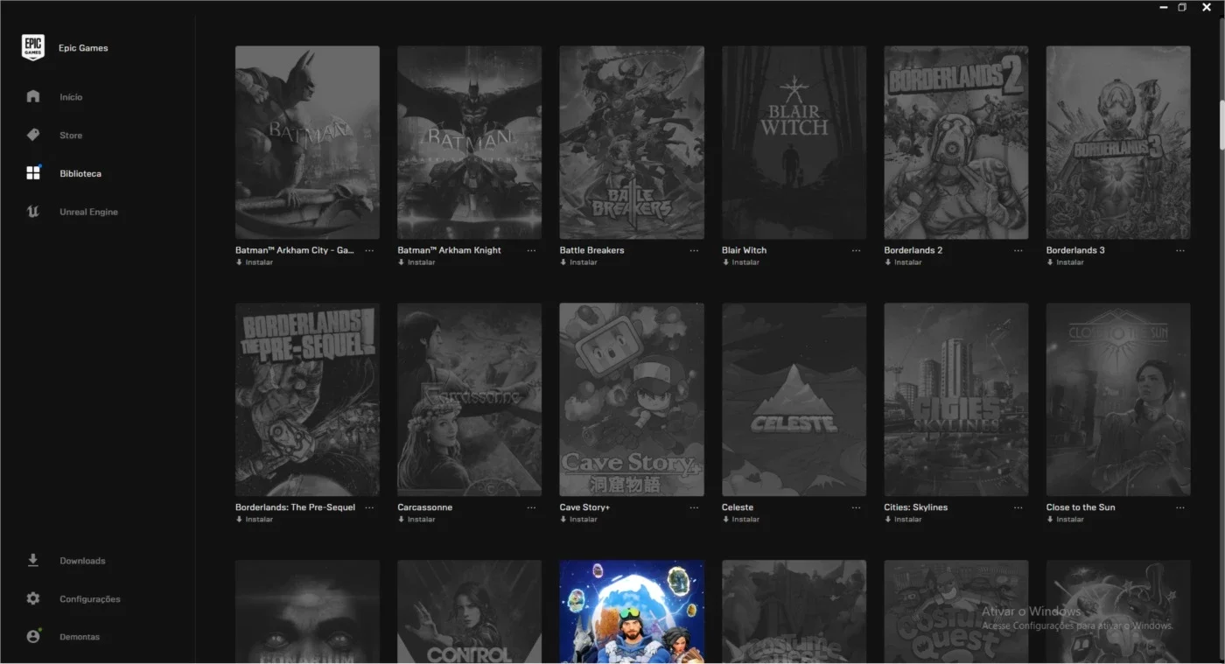Screen dimensions: 1225x664
Task: Click install arrow under Blair Witch
Action: [725, 262]
